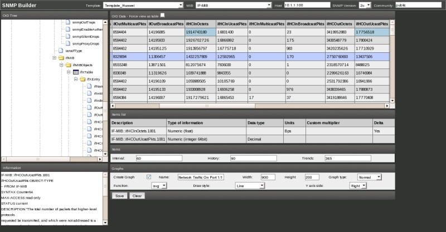Collapse the ifXTable tree node
Screen dimensions: 446x232
69,72
